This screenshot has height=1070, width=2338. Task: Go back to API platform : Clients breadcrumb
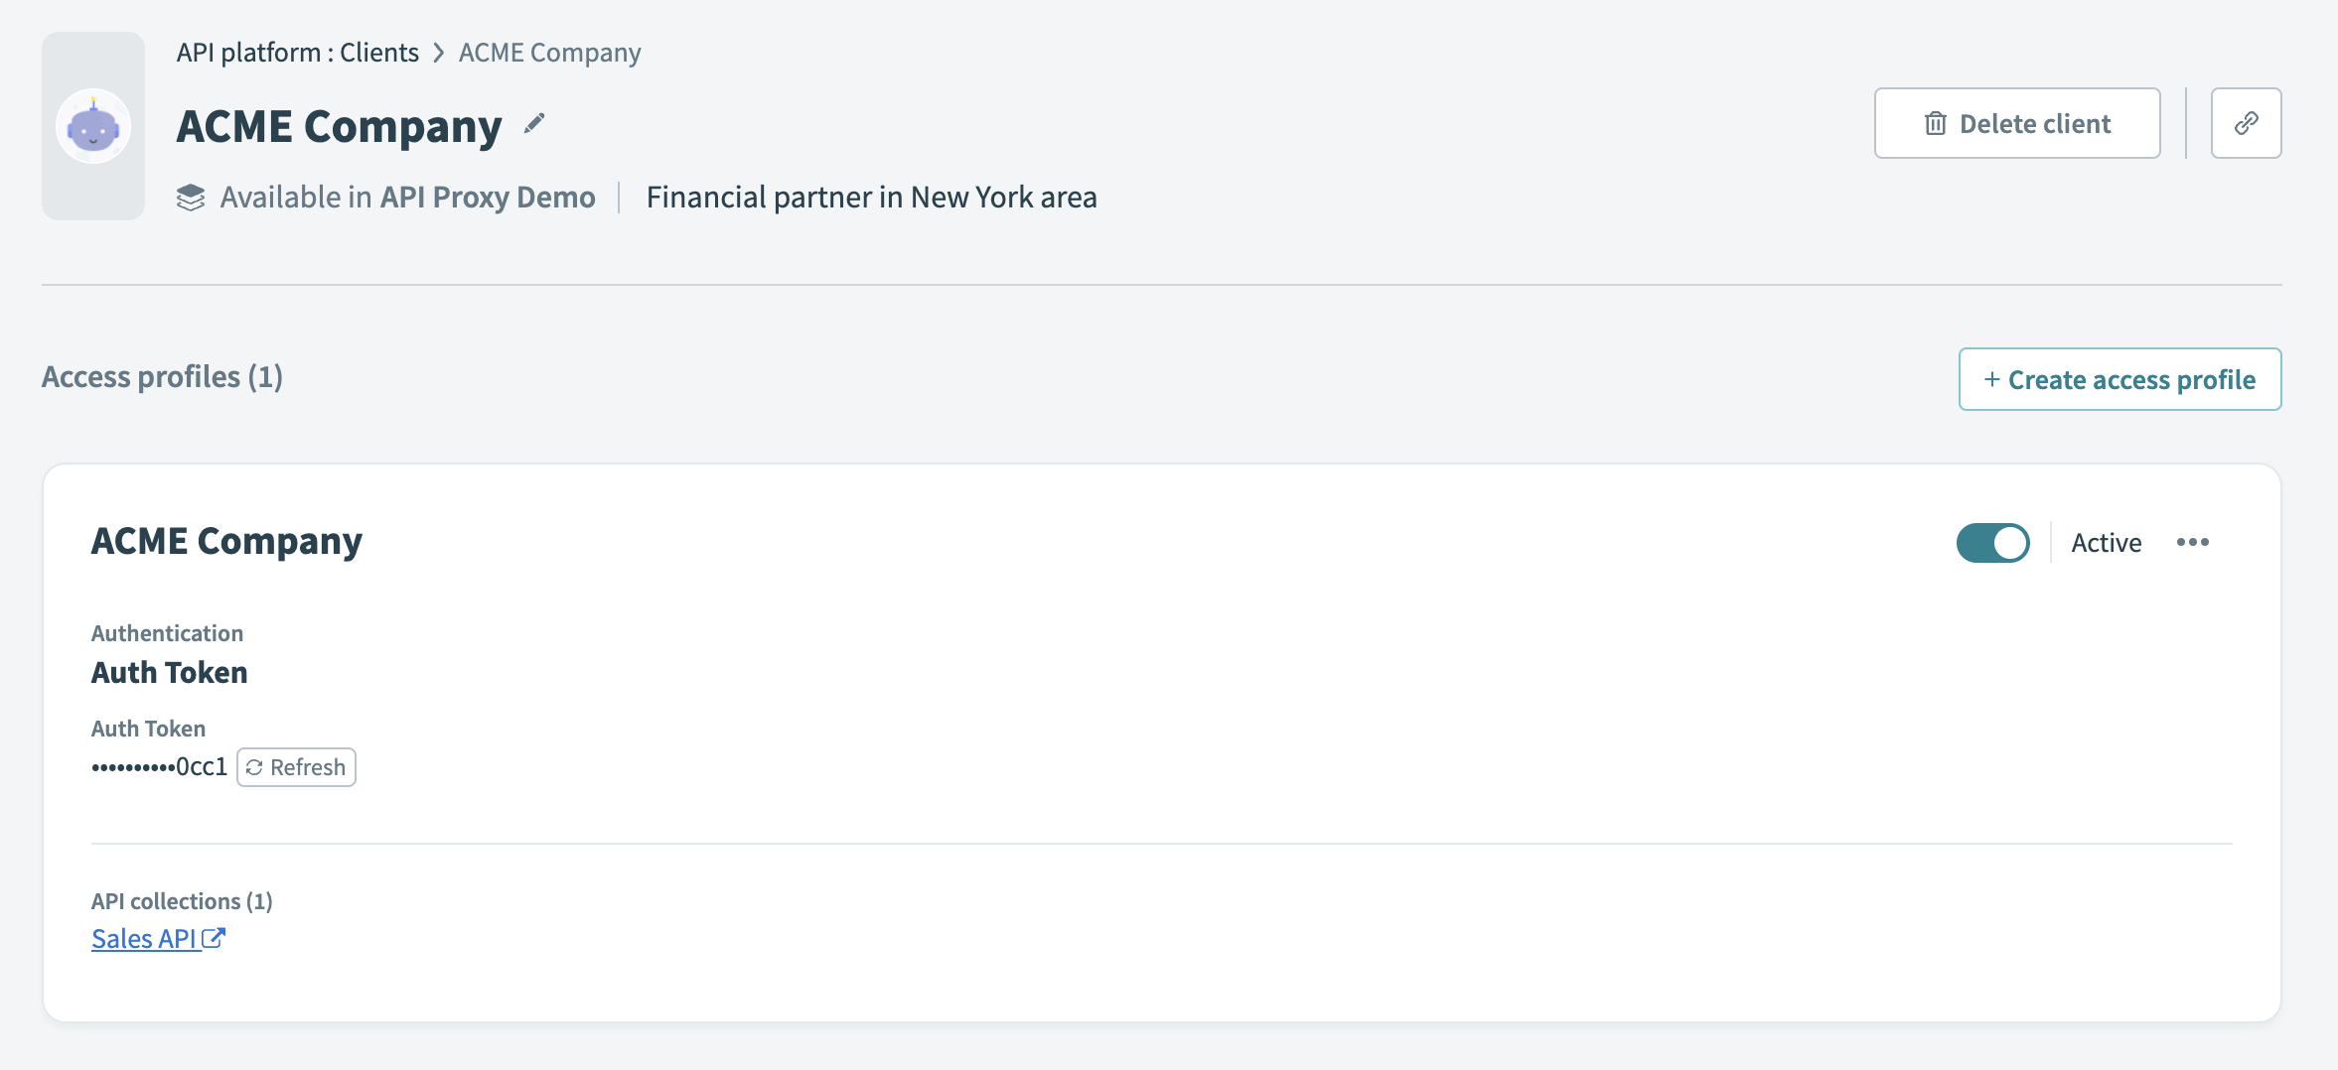[x=297, y=53]
